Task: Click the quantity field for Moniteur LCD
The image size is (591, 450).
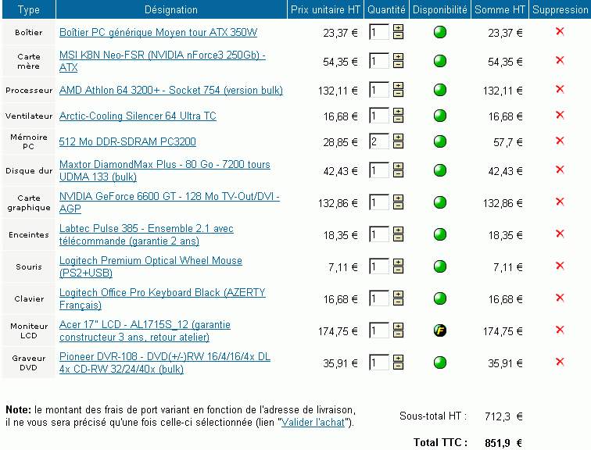Action: click(379, 330)
